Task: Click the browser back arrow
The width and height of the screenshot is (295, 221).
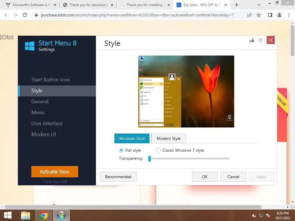Action: (6, 15)
